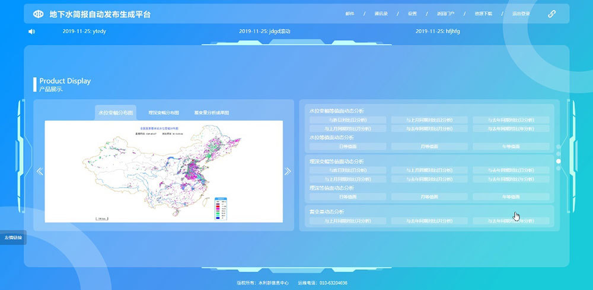593x290 pixels.
Task: Click 年等值面 under 水位等值面动态分析
Action: coord(511,147)
